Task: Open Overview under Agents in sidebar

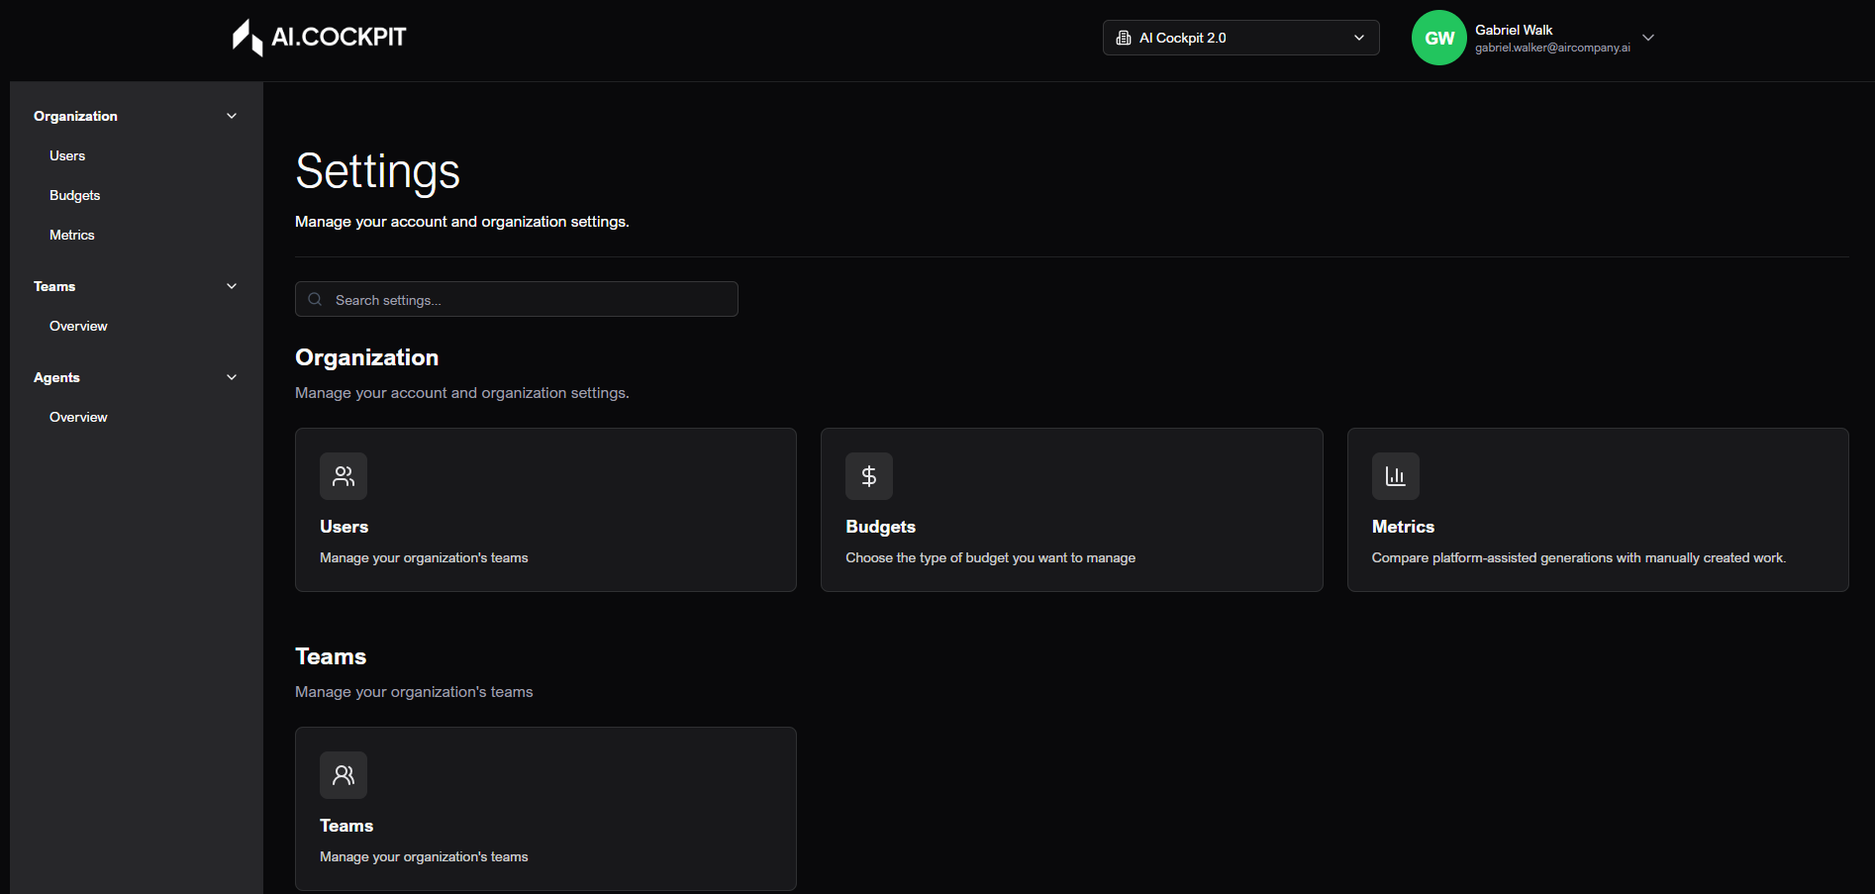Action: coord(78,417)
